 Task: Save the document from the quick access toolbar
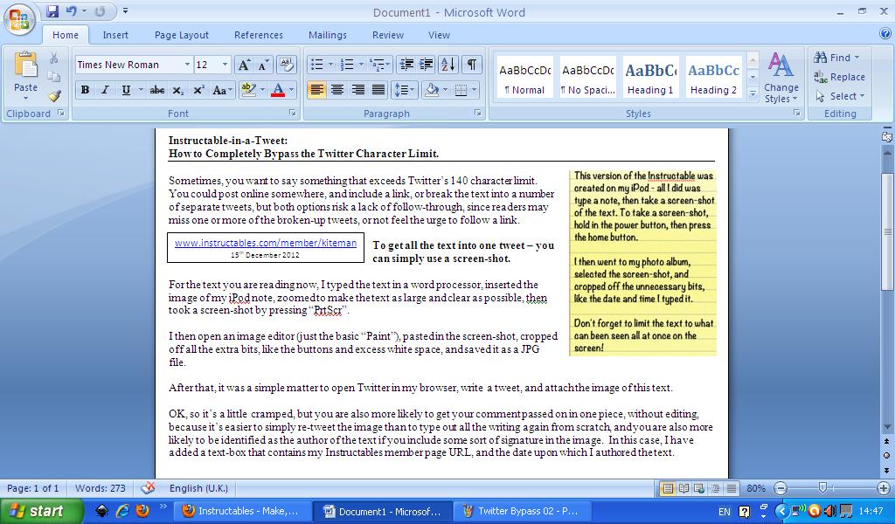[x=52, y=11]
